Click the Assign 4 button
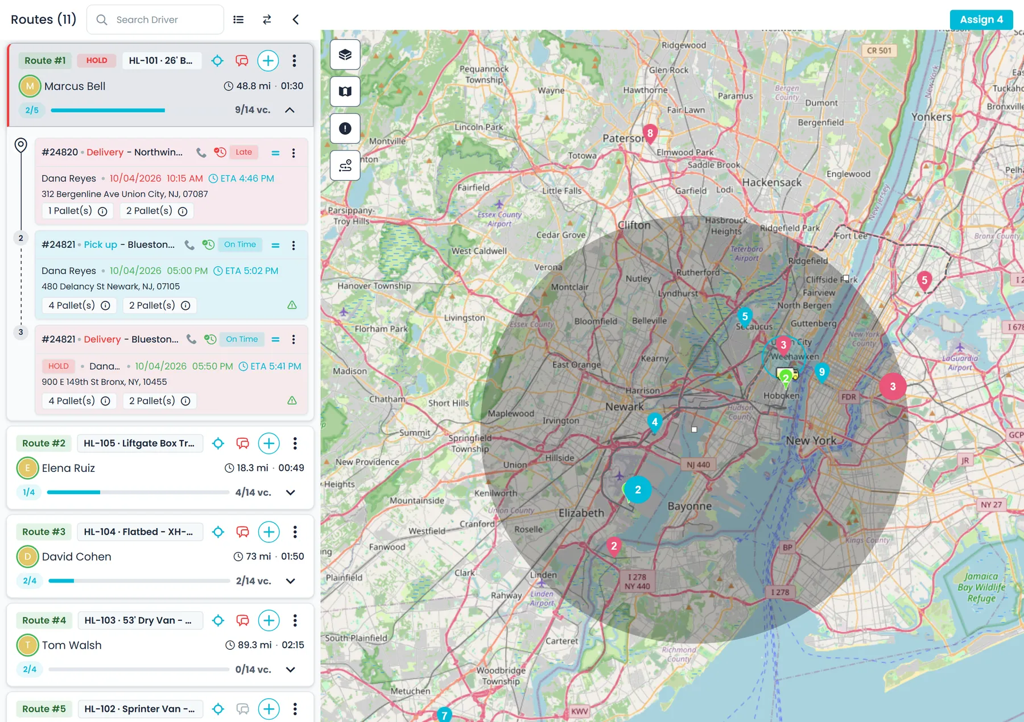The height and width of the screenshot is (722, 1024). pyautogui.click(x=981, y=20)
